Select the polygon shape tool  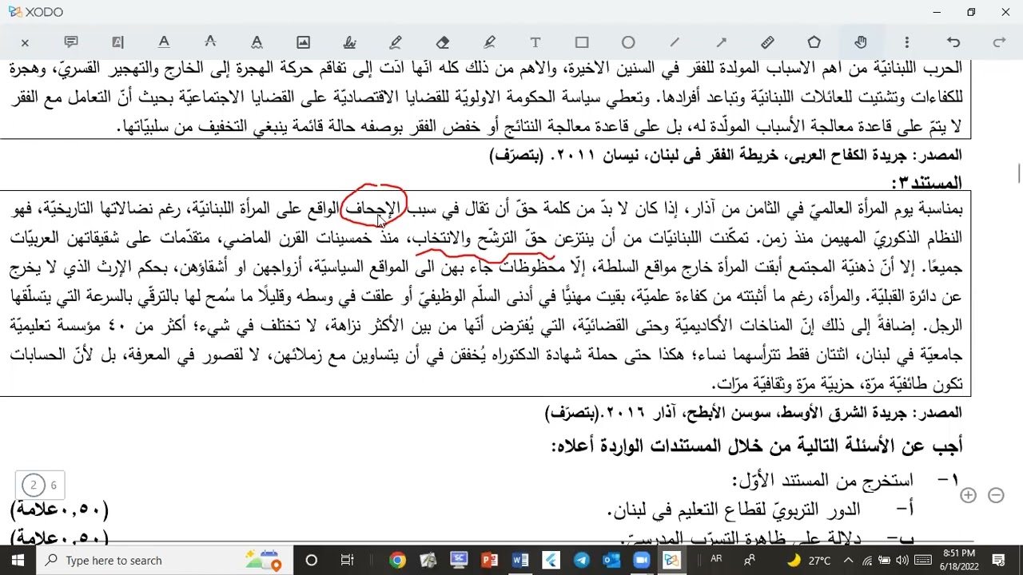coord(814,42)
